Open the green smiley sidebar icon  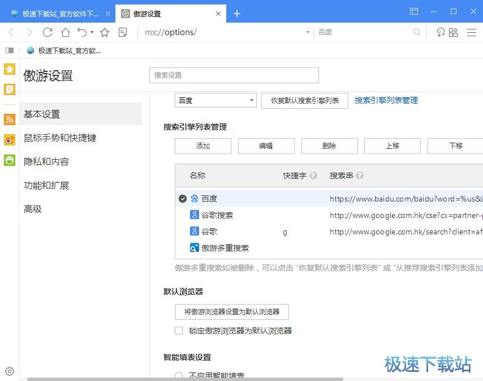coord(10,160)
